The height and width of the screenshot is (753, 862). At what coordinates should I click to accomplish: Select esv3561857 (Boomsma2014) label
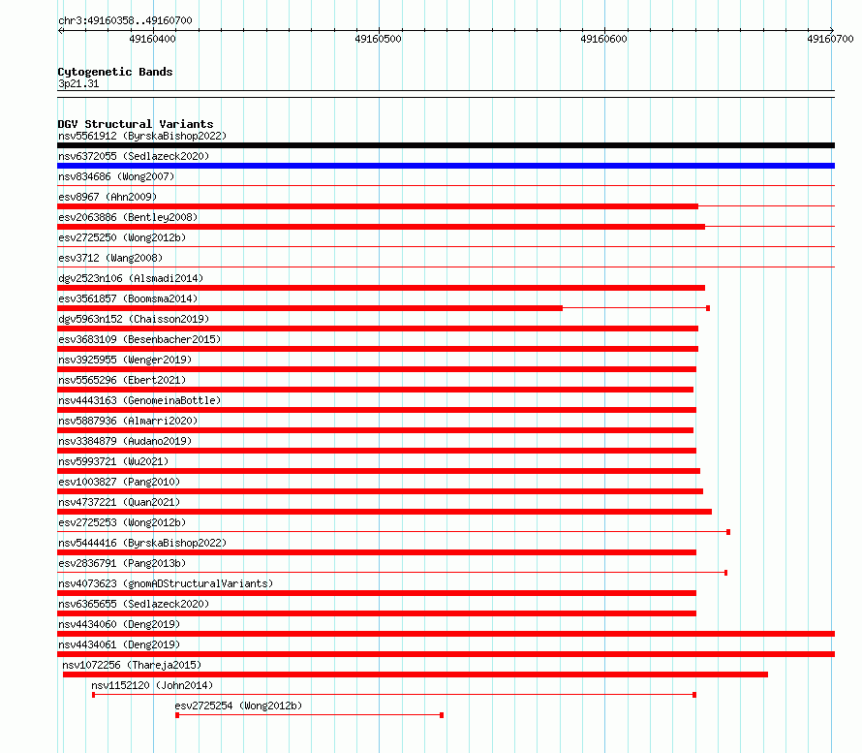[x=128, y=298]
